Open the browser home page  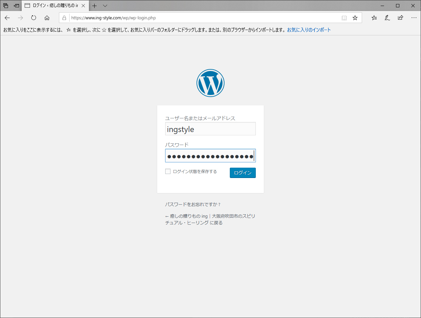click(x=47, y=18)
